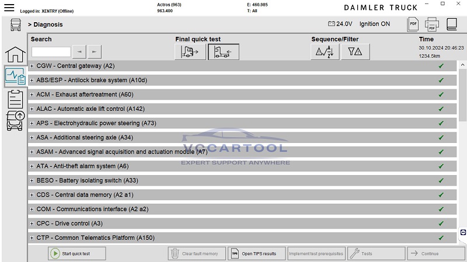467x262 pixels.
Task: Open the hamburger main menu
Action: coord(9,7)
